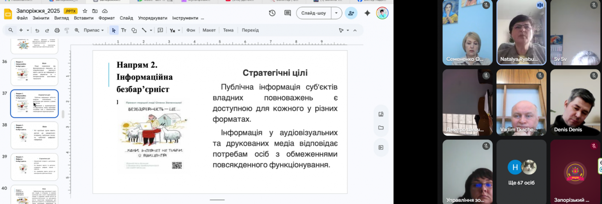Click the undo arrow in toolbar
602x204 pixels.
click(37, 30)
